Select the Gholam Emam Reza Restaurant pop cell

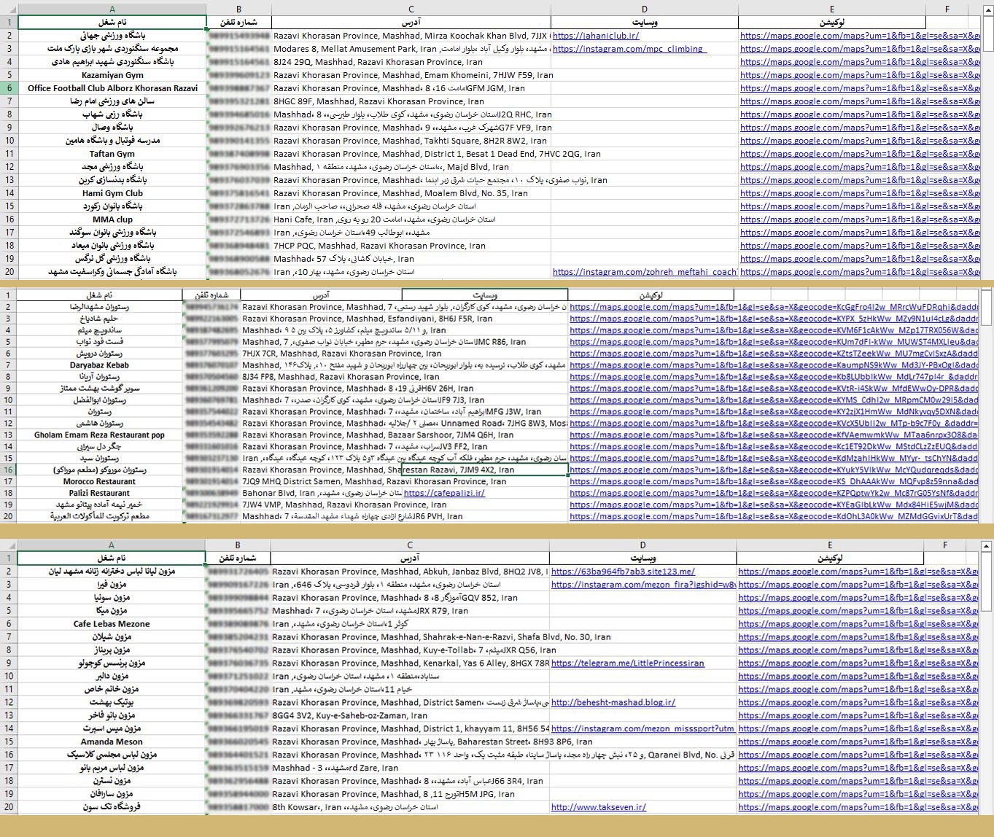99,435
